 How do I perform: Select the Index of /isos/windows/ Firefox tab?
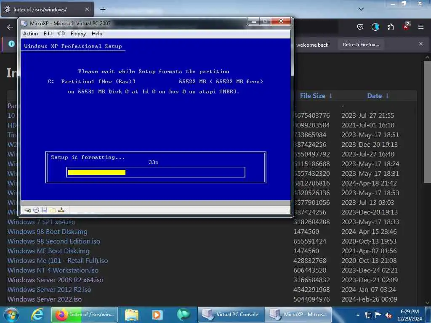pos(47,9)
